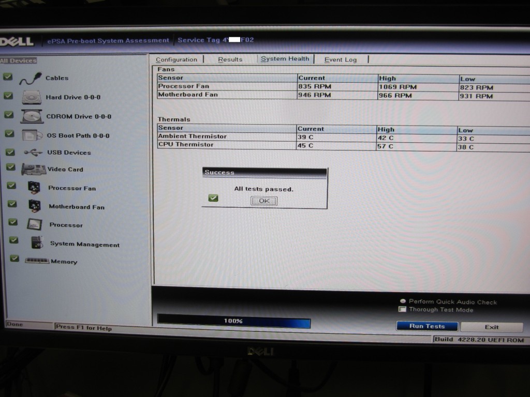Switch to the Results tab
This screenshot has height=397, width=530.
(x=230, y=59)
